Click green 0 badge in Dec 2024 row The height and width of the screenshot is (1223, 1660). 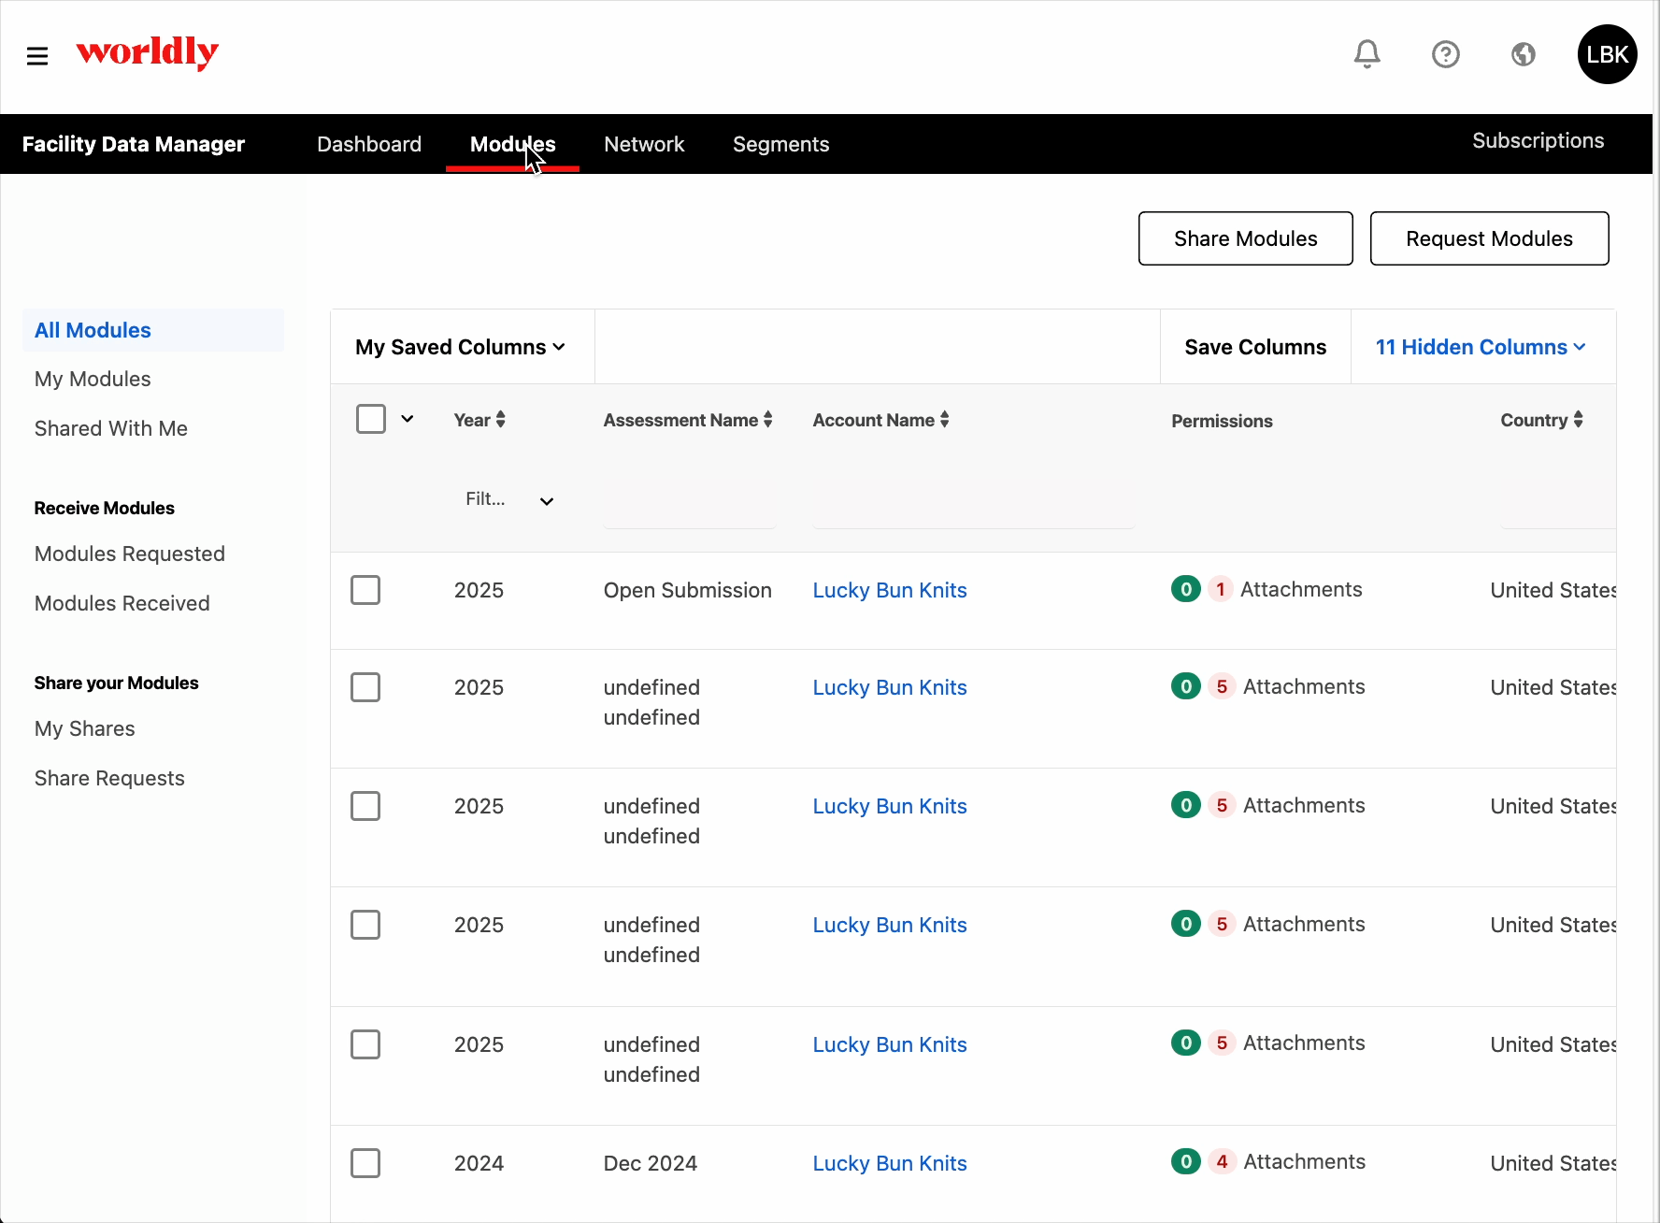(x=1186, y=1161)
